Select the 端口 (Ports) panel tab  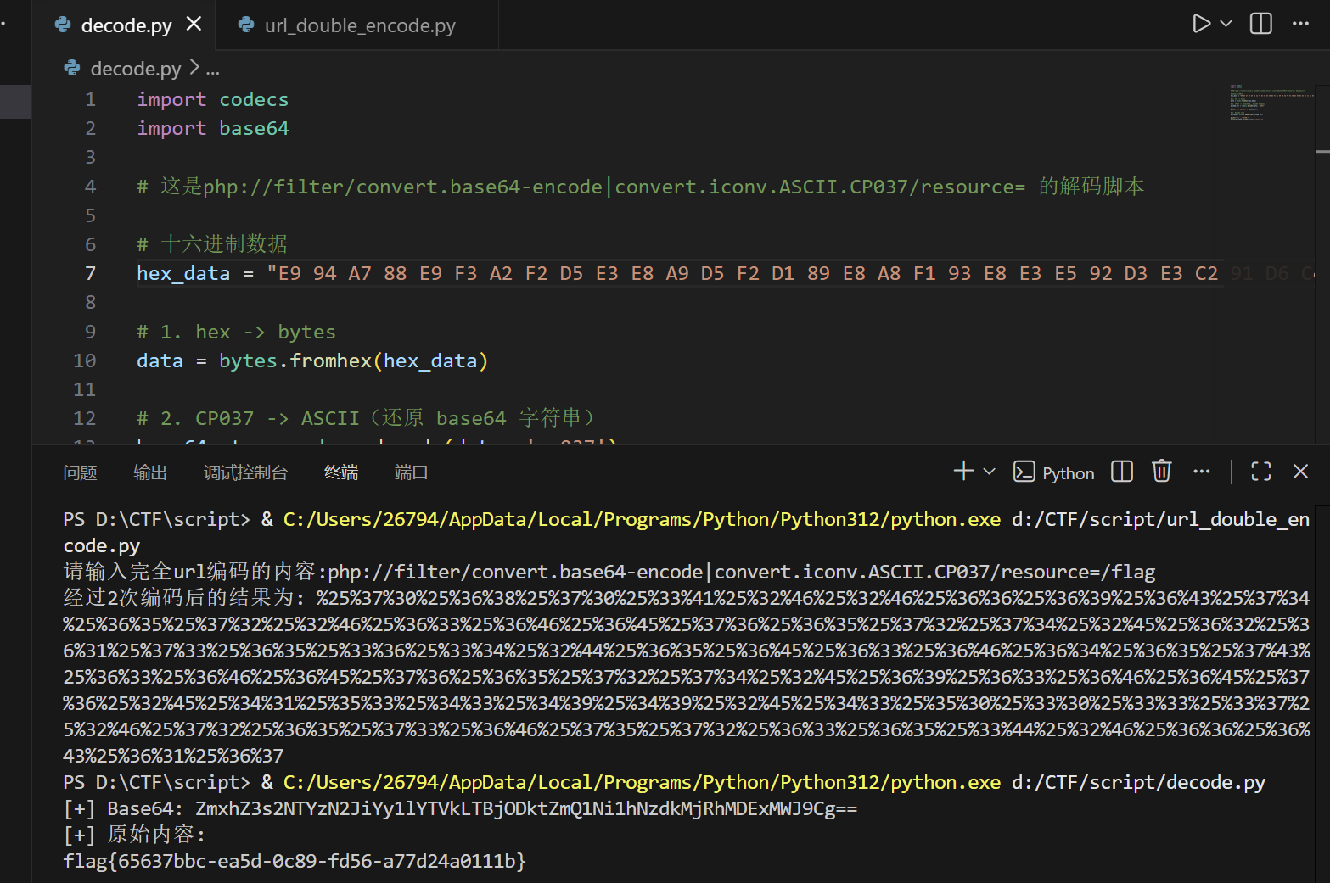411,472
